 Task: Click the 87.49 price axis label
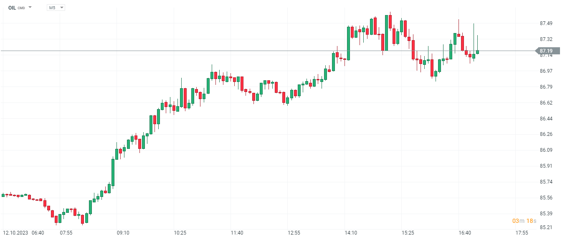click(546, 23)
